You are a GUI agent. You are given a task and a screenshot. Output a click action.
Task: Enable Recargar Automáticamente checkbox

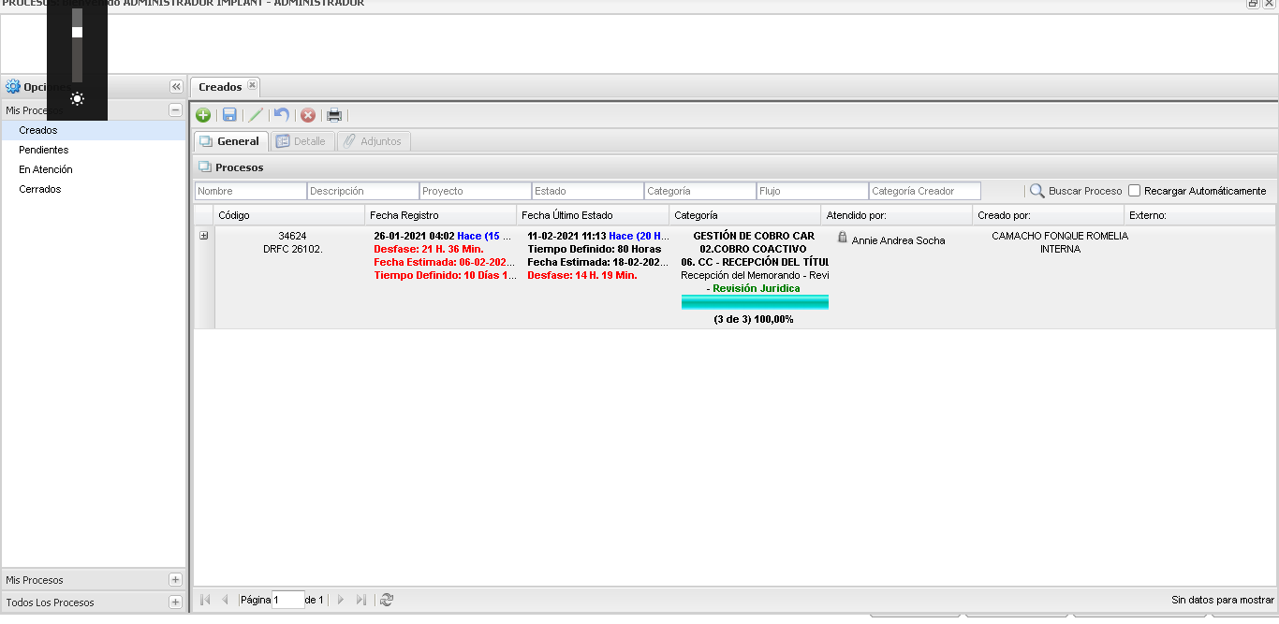(x=1135, y=191)
